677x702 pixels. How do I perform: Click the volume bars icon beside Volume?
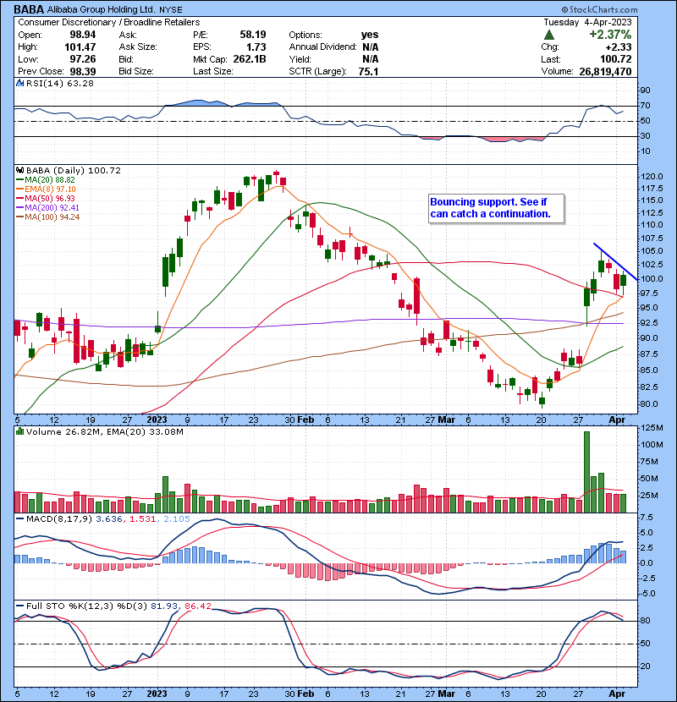19,431
